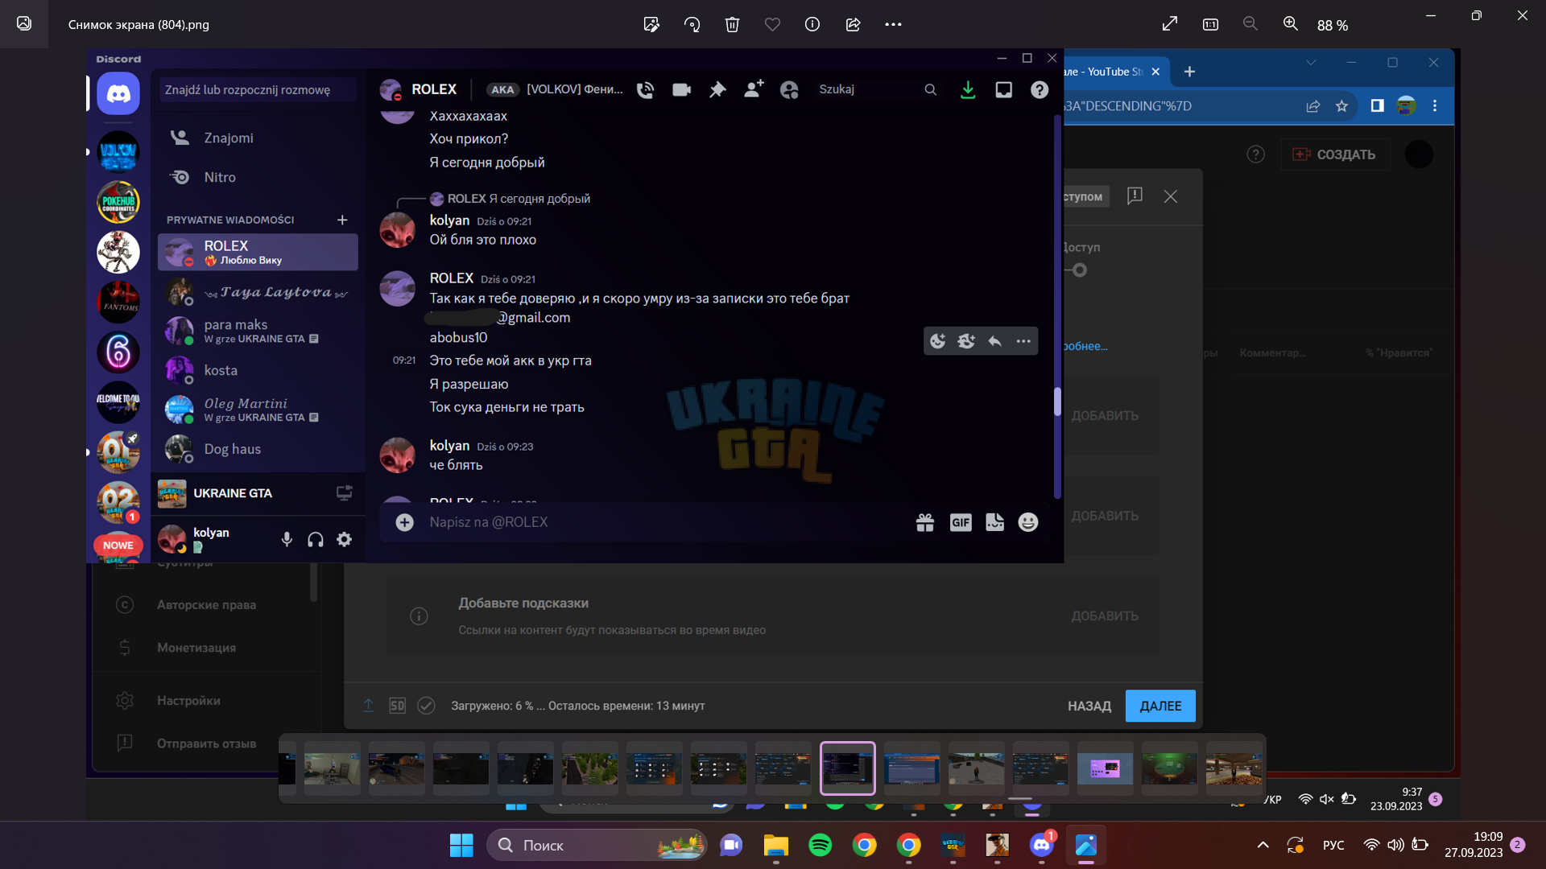Open the kosta conversation

click(258, 370)
